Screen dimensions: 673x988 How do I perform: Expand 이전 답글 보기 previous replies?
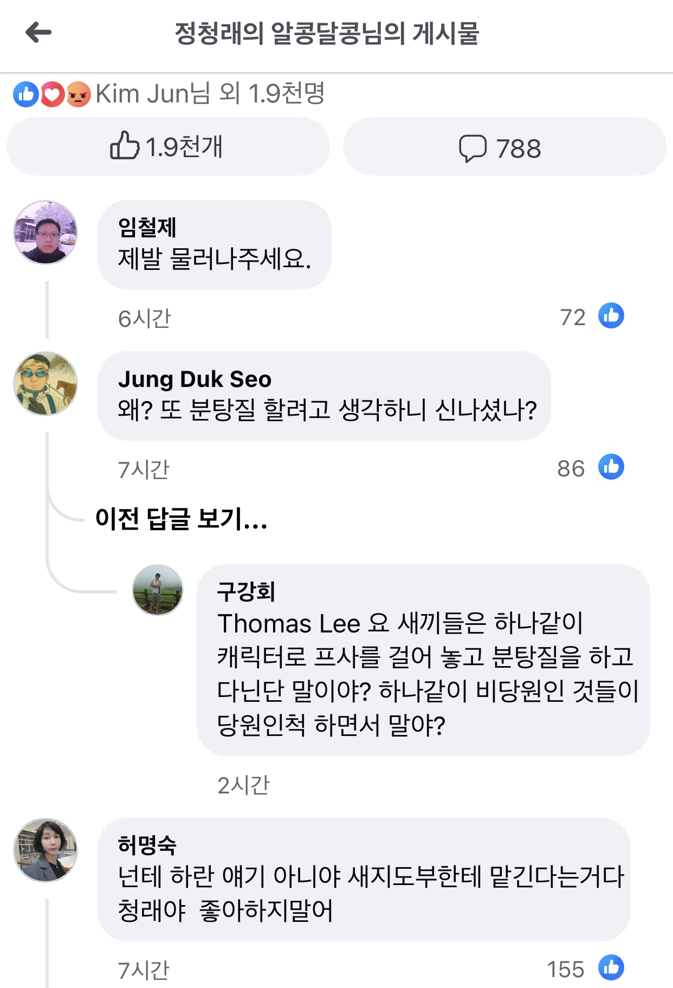[x=182, y=519]
